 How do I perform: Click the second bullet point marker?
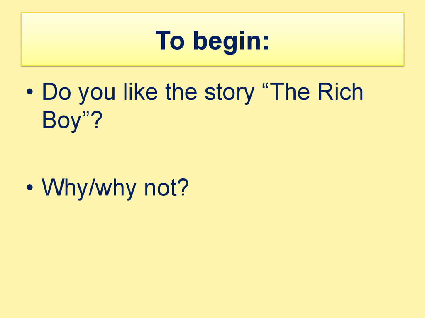tap(30, 187)
